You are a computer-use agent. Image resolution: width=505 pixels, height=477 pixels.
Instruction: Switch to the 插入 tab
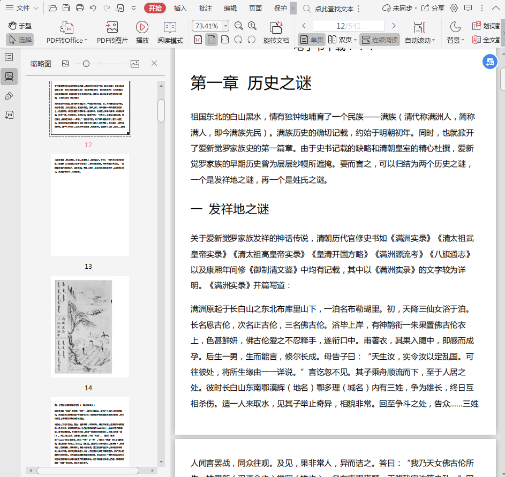[x=180, y=8]
